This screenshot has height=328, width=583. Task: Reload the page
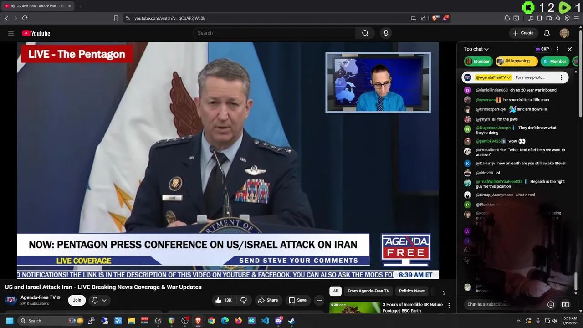click(x=25, y=18)
